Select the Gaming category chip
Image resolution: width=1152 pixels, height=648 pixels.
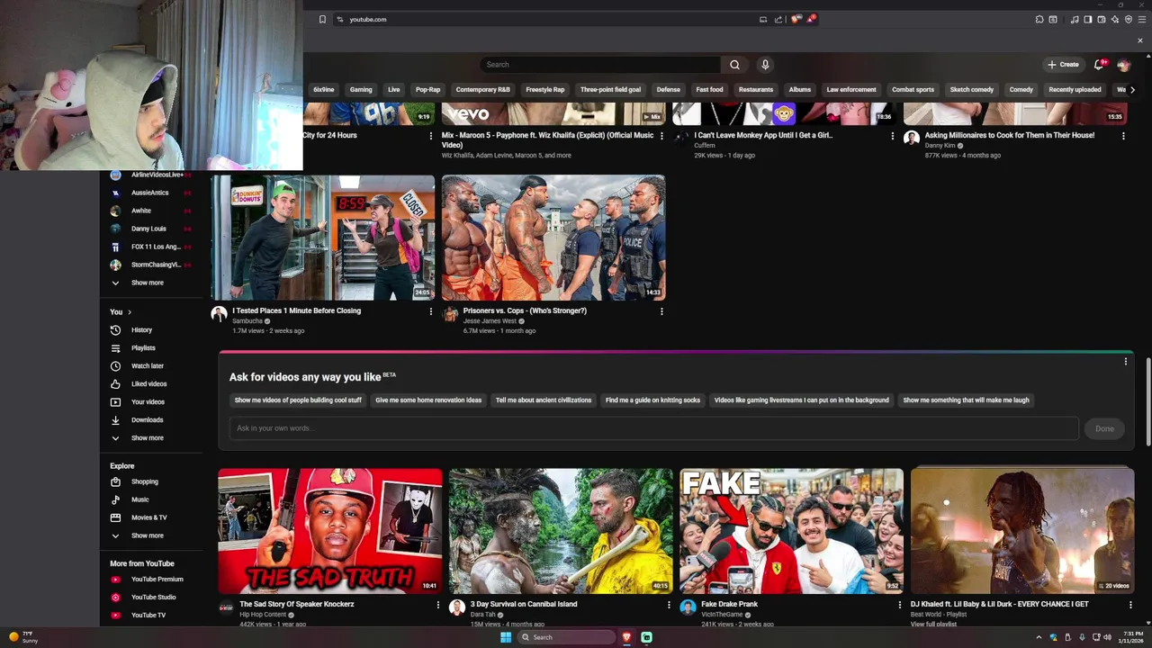click(361, 90)
